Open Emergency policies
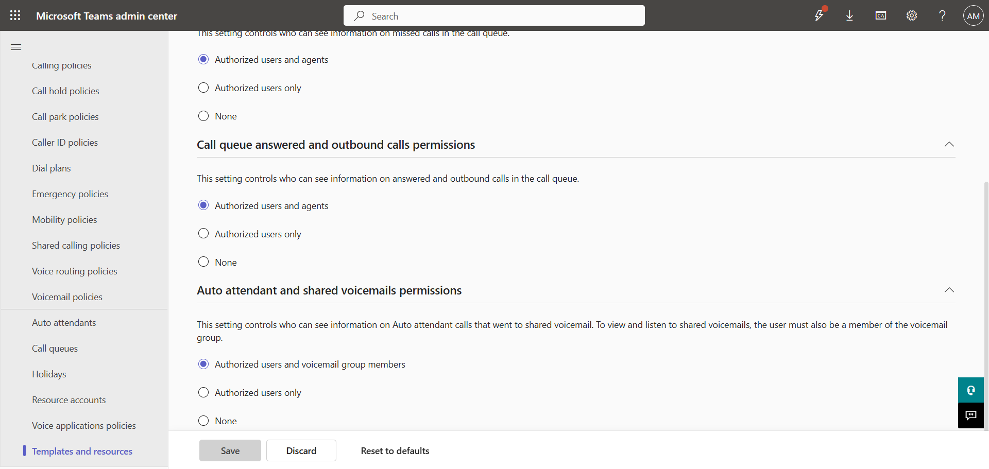Image resolution: width=989 pixels, height=469 pixels. 70,194
